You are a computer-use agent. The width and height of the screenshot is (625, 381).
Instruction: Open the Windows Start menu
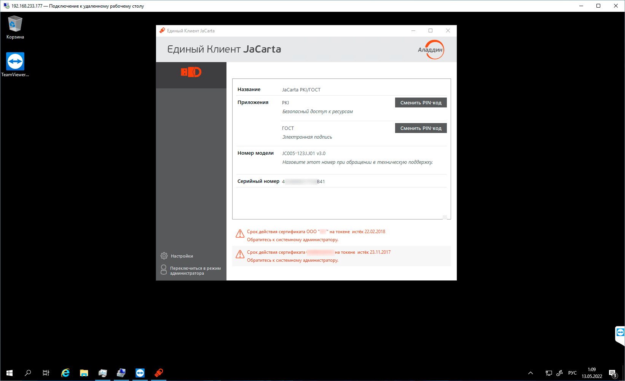[10, 373]
